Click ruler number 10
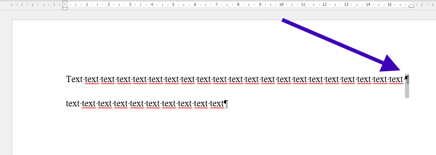This screenshot has height=155, width=436. tap(281, 5)
